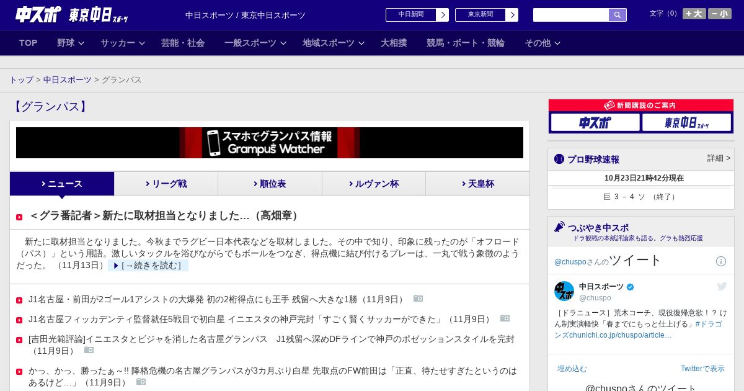Open 芸能・社会 navigation item

pyautogui.click(x=183, y=43)
